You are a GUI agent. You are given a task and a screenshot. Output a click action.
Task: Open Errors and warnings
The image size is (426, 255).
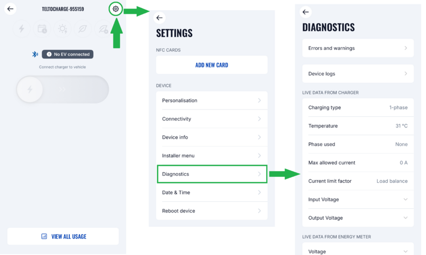(357, 48)
